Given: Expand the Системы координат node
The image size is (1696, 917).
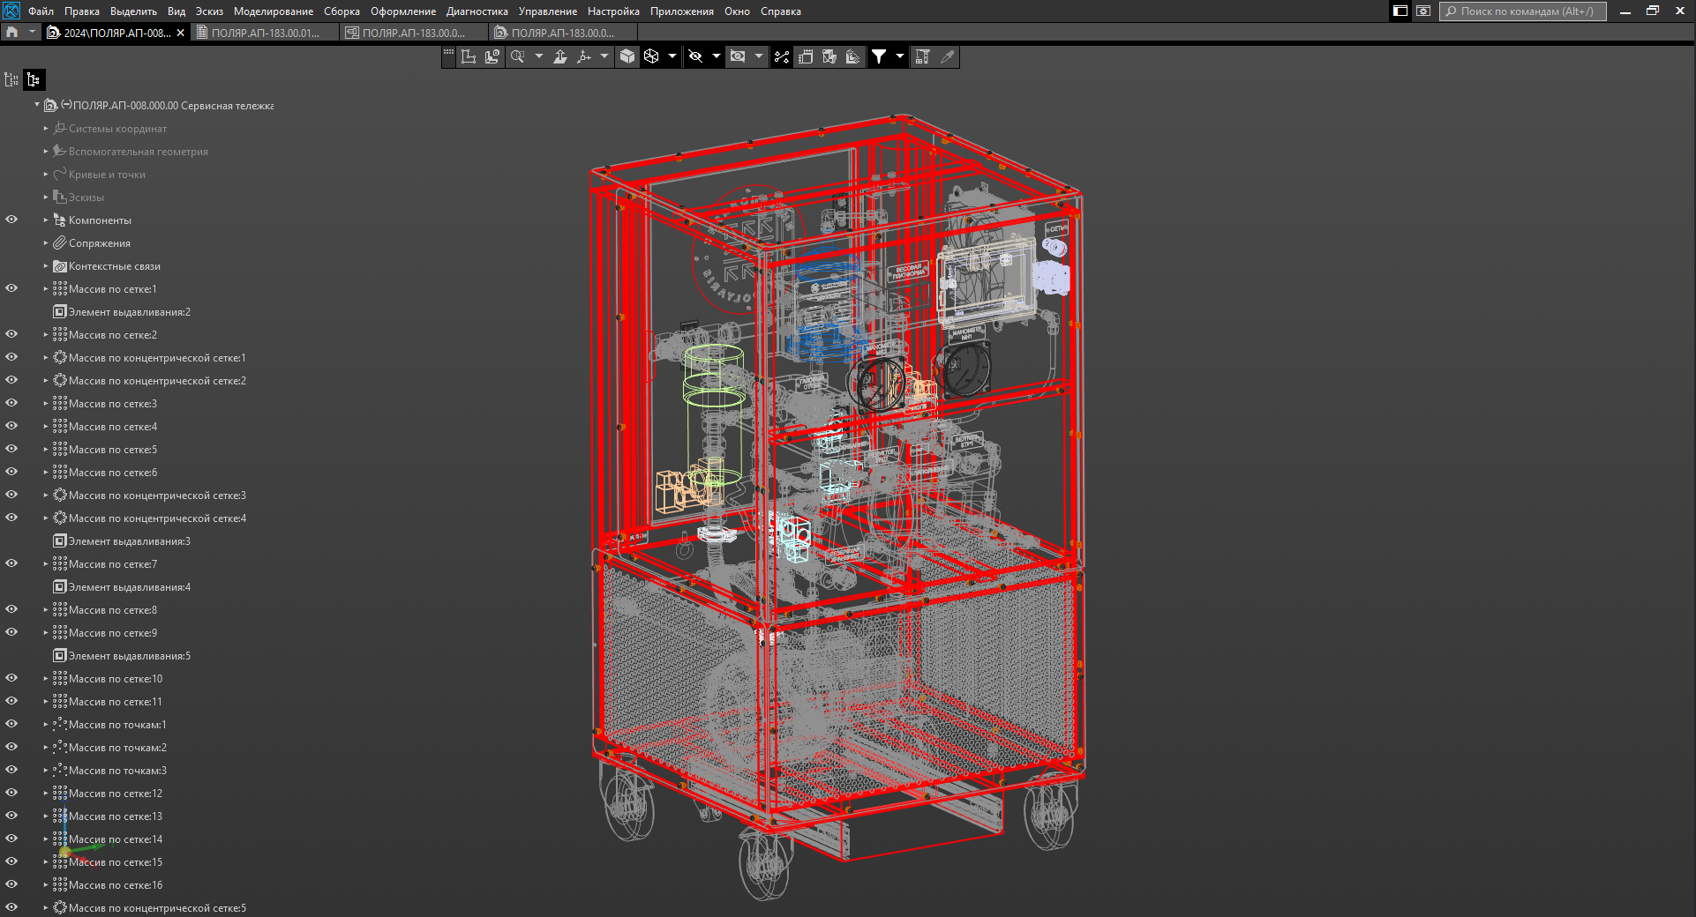Looking at the screenshot, I should point(46,128).
